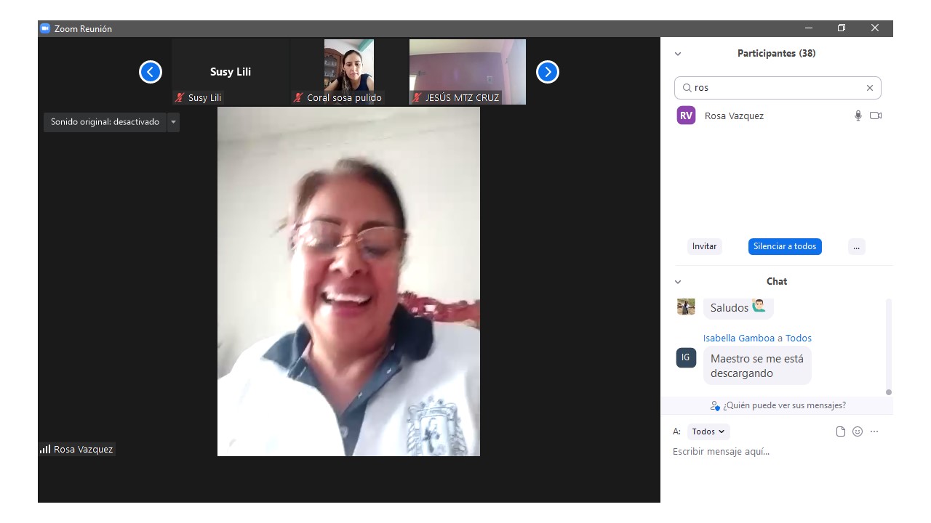
Task: Focus the participant search field
Action: pyautogui.click(x=778, y=88)
